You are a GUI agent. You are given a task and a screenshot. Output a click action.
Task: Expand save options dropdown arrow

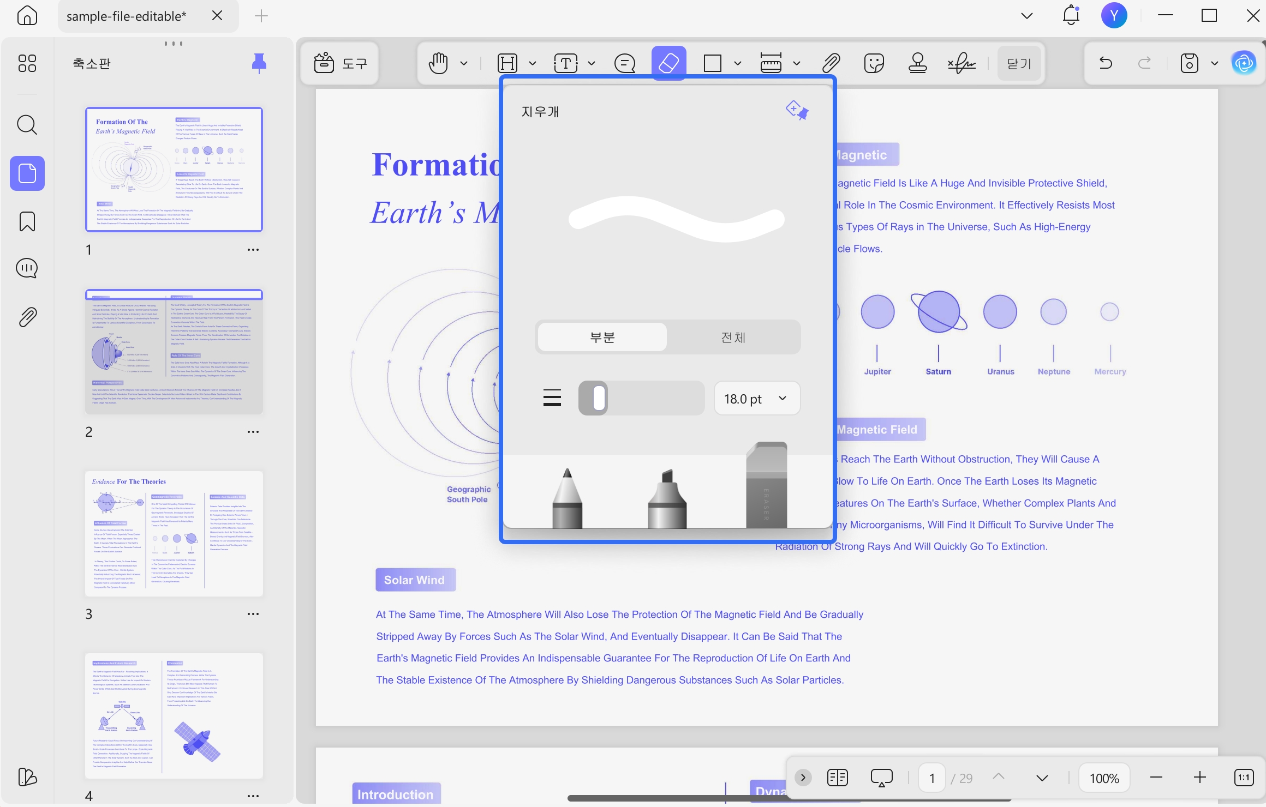coord(1215,63)
